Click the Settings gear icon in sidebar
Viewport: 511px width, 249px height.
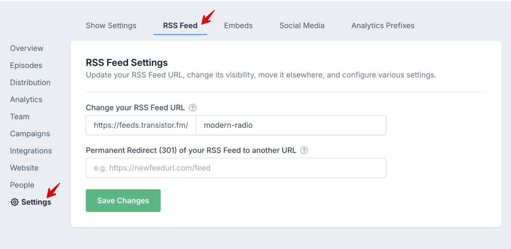click(x=14, y=202)
